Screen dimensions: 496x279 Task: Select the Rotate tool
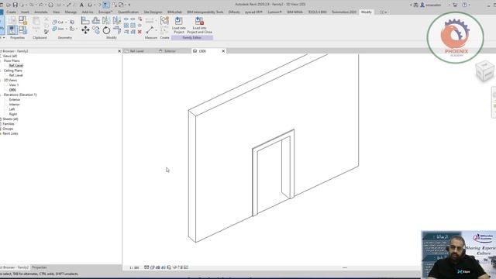[x=106, y=30]
